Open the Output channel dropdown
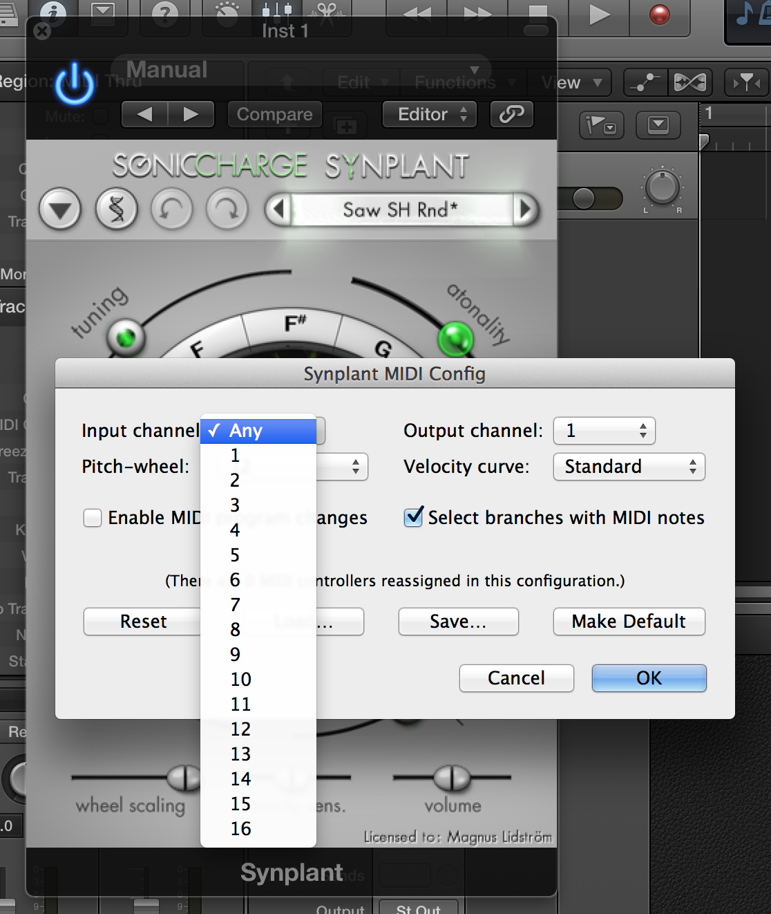The height and width of the screenshot is (914, 771). coord(605,431)
